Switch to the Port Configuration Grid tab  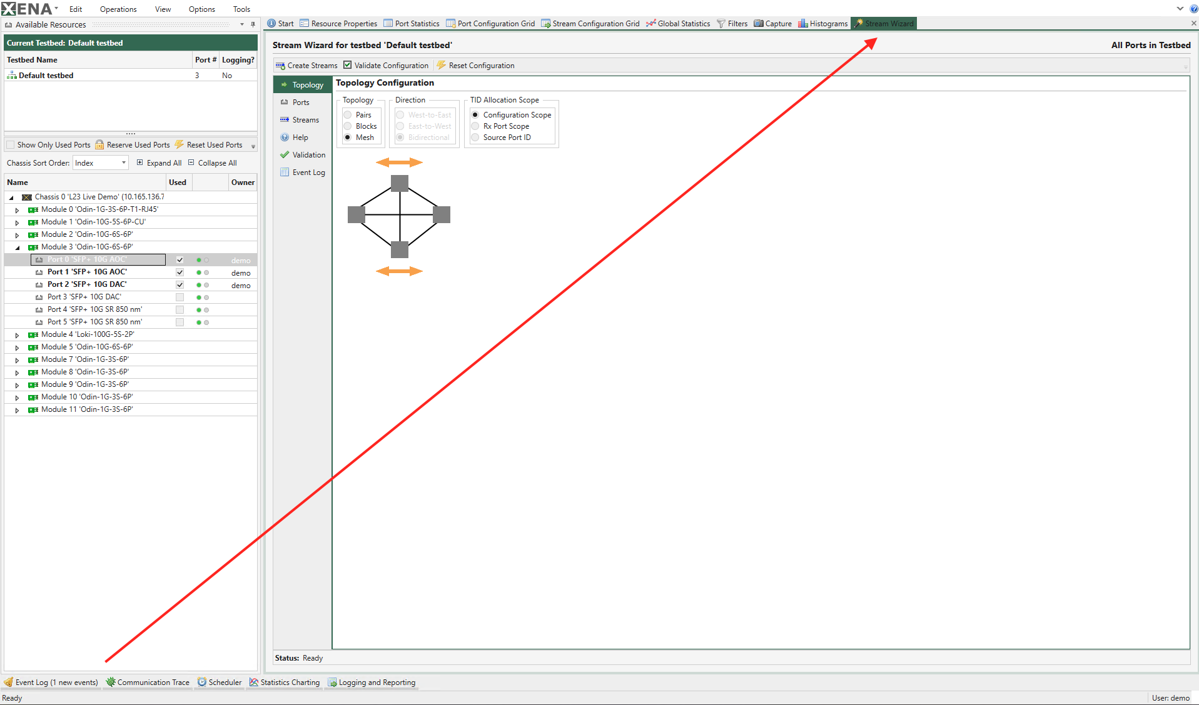490,24
